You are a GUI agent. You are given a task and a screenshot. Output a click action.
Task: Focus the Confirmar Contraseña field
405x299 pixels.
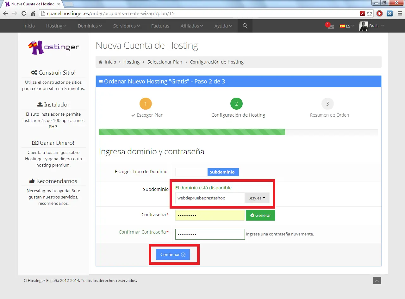click(210, 234)
